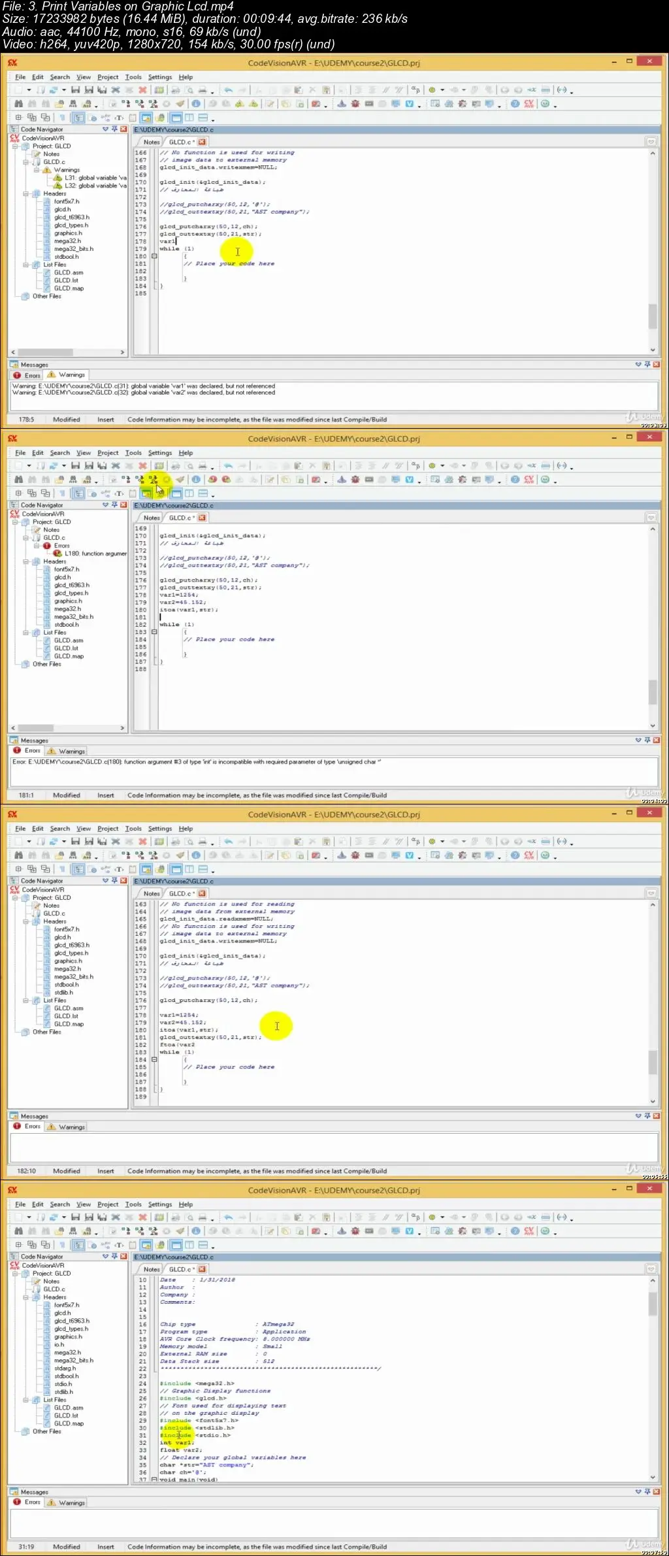Viewport: 669px width, 1556px height.
Task: Open the Help question-mark icon in the 181:1 frame
Action: (515, 480)
